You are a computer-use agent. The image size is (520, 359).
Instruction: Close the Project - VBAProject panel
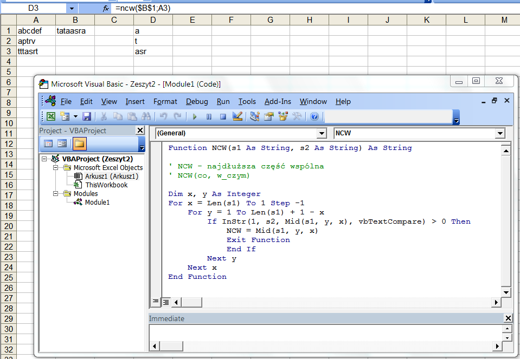pyautogui.click(x=140, y=130)
